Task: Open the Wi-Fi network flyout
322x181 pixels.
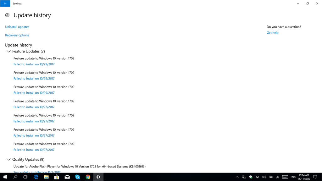Action: pos(278,177)
